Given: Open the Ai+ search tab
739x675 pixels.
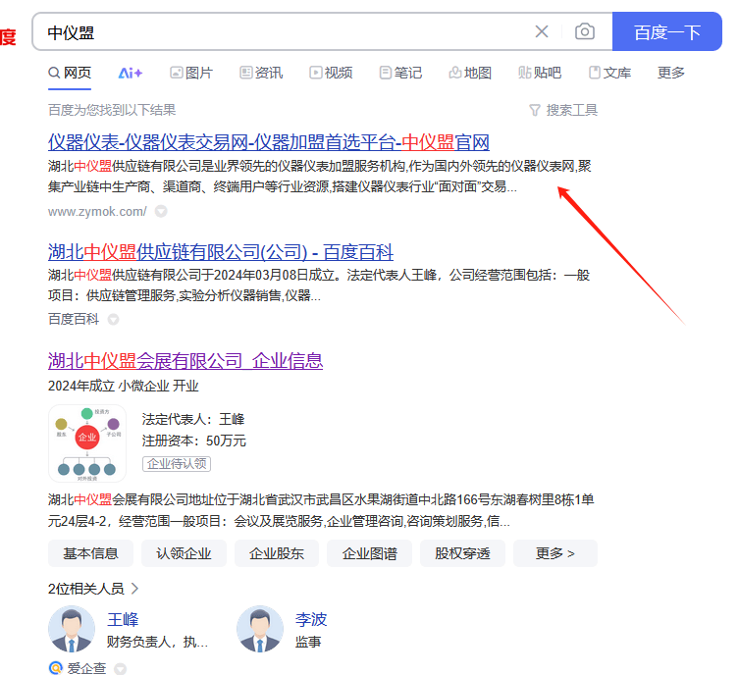Looking at the screenshot, I should tap(131, 73).
